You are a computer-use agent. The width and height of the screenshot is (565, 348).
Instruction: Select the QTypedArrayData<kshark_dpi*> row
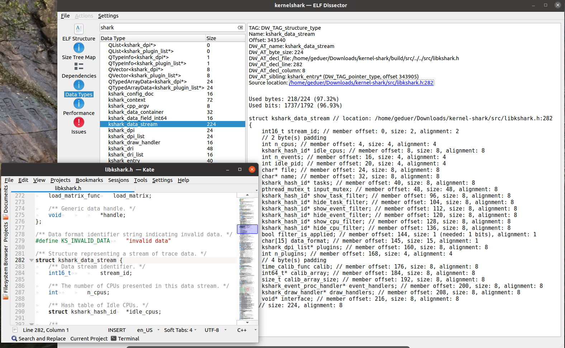pyautogui.click(x=172, y=82)
